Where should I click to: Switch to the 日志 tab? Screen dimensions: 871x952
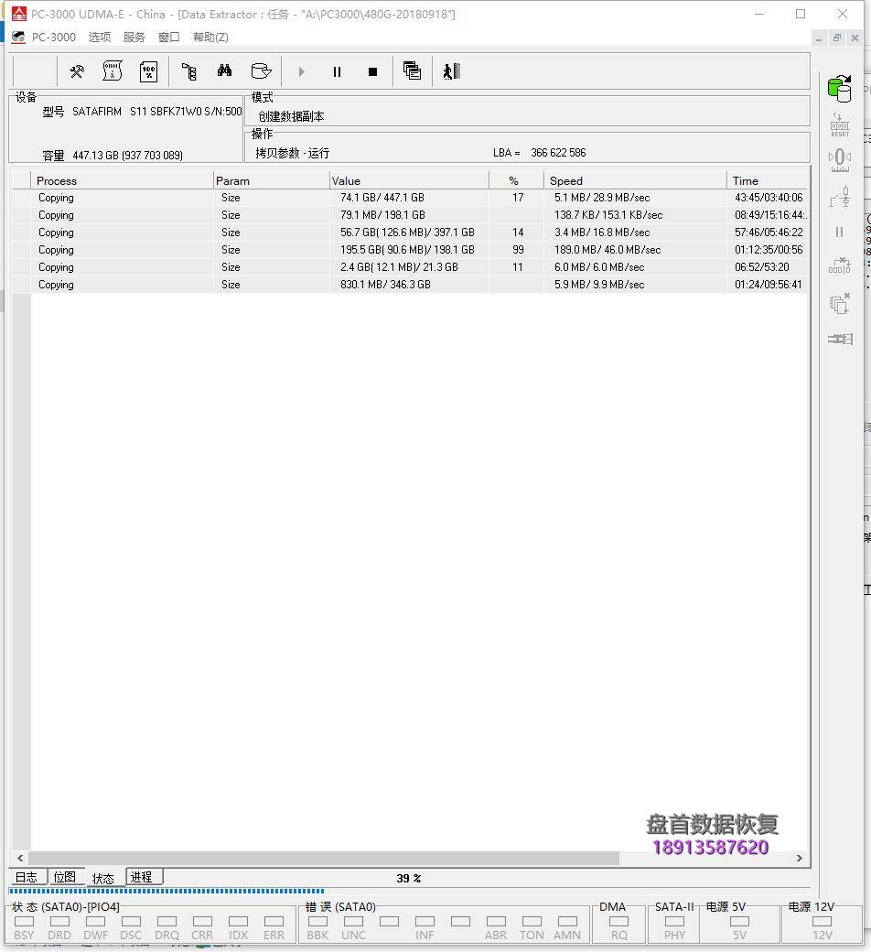tap(27, 877)
